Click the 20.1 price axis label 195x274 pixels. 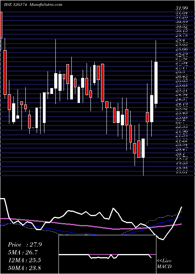pos(180,154)
